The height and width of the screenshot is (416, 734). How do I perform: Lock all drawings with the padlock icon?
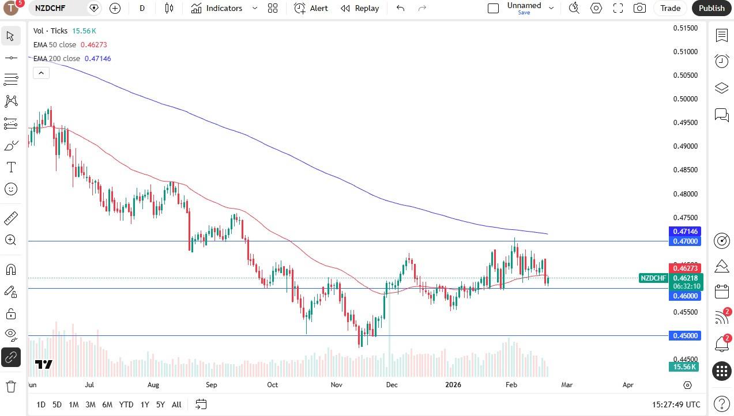point(10,313)
